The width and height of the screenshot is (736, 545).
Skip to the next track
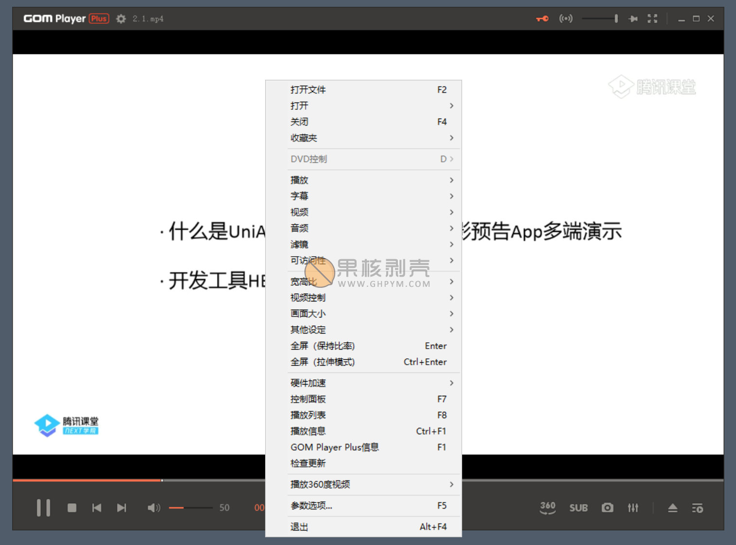(x=122, y=508)
